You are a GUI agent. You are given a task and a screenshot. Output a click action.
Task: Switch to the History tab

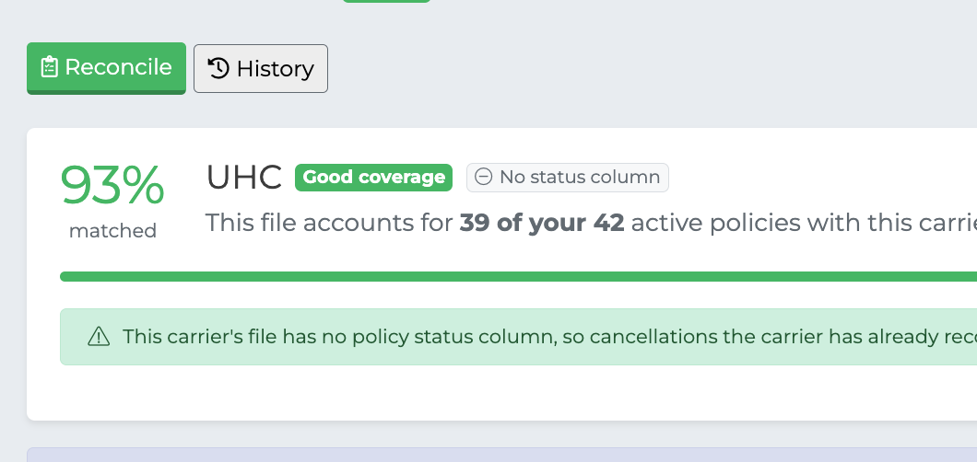point(261,68)
